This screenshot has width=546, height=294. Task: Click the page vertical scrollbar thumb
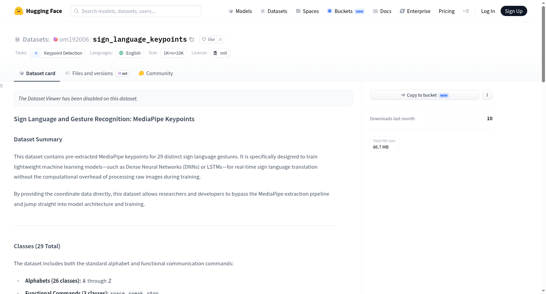pos(543,44)
